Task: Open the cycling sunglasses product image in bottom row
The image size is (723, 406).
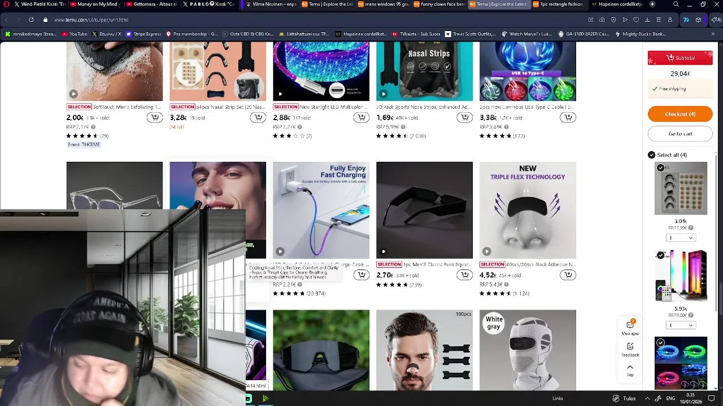Action: click(x=321, y=350)
